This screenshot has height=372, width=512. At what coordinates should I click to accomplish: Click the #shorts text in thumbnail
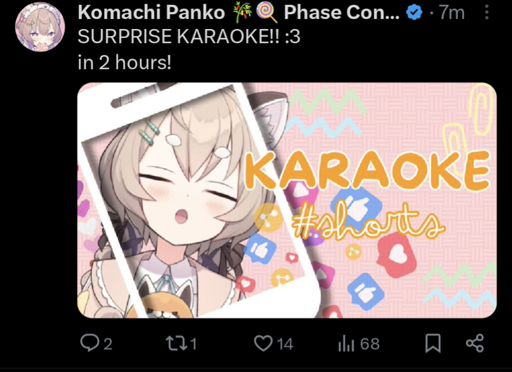pyautogui.click(x=368, y=221)
